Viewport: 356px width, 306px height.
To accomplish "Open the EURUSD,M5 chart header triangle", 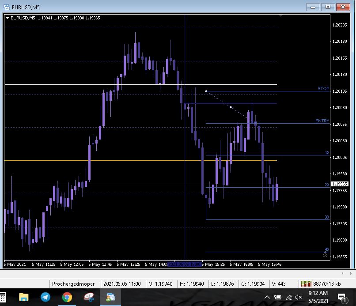I will 7,18.
